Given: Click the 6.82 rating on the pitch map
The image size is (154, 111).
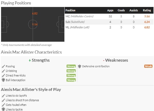Looking at the screenshot, I should [35, 13].
